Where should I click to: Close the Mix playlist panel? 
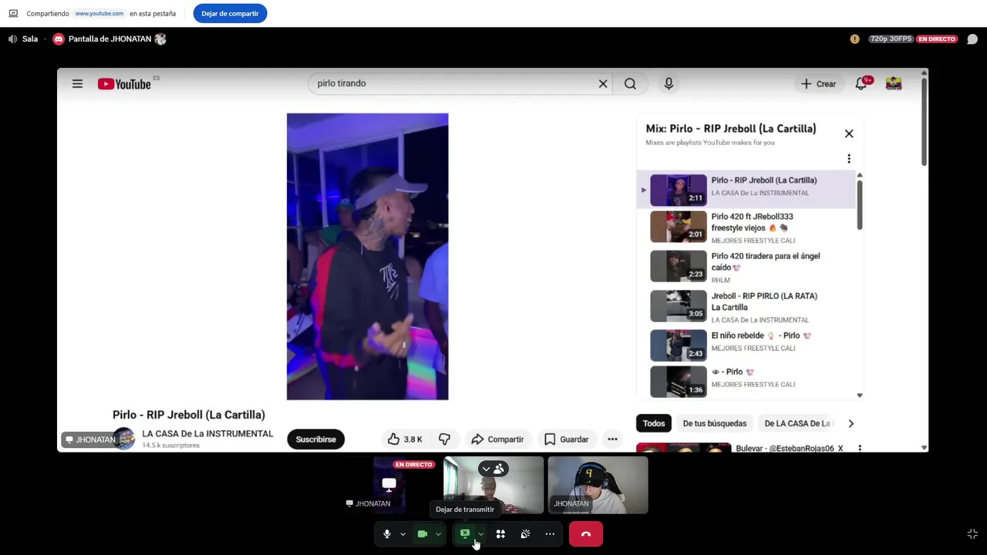(x=849, y=133)
